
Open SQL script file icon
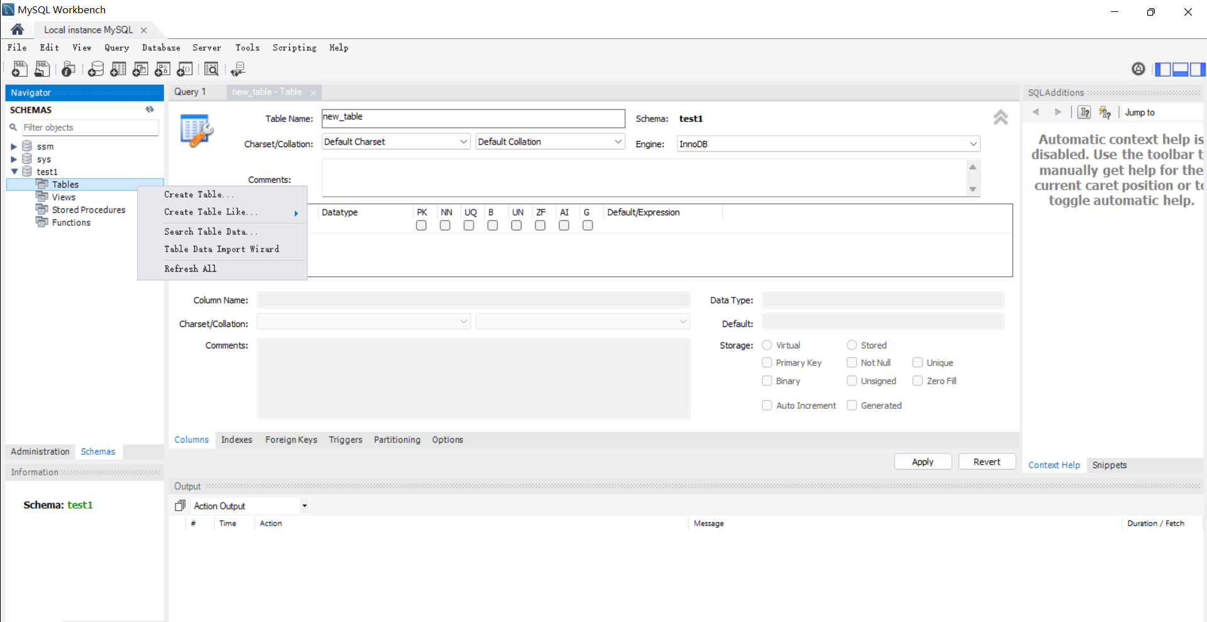42,69
